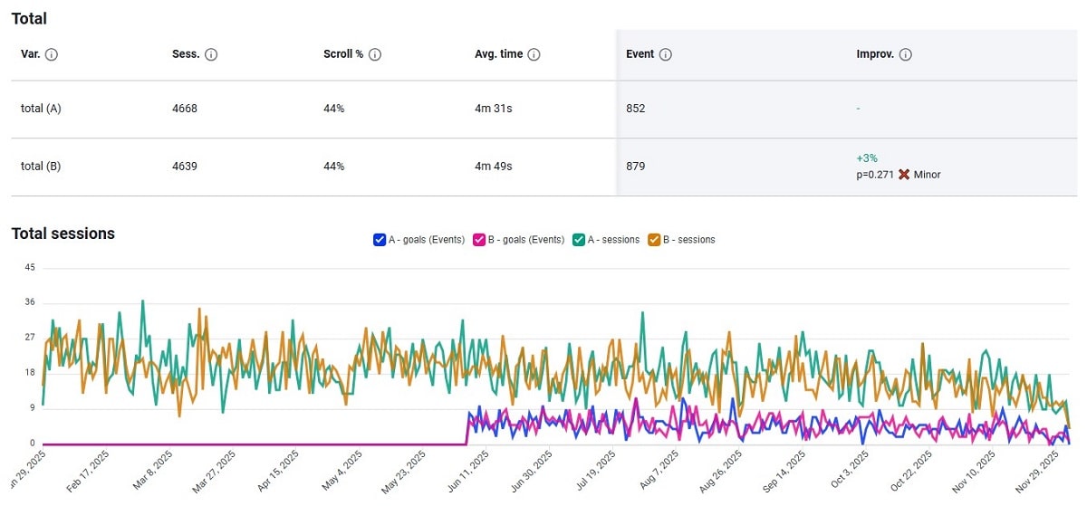Click the +3% improvement value
The height and width of the screenshot is (506, 1087).
[x=867, y=158]
